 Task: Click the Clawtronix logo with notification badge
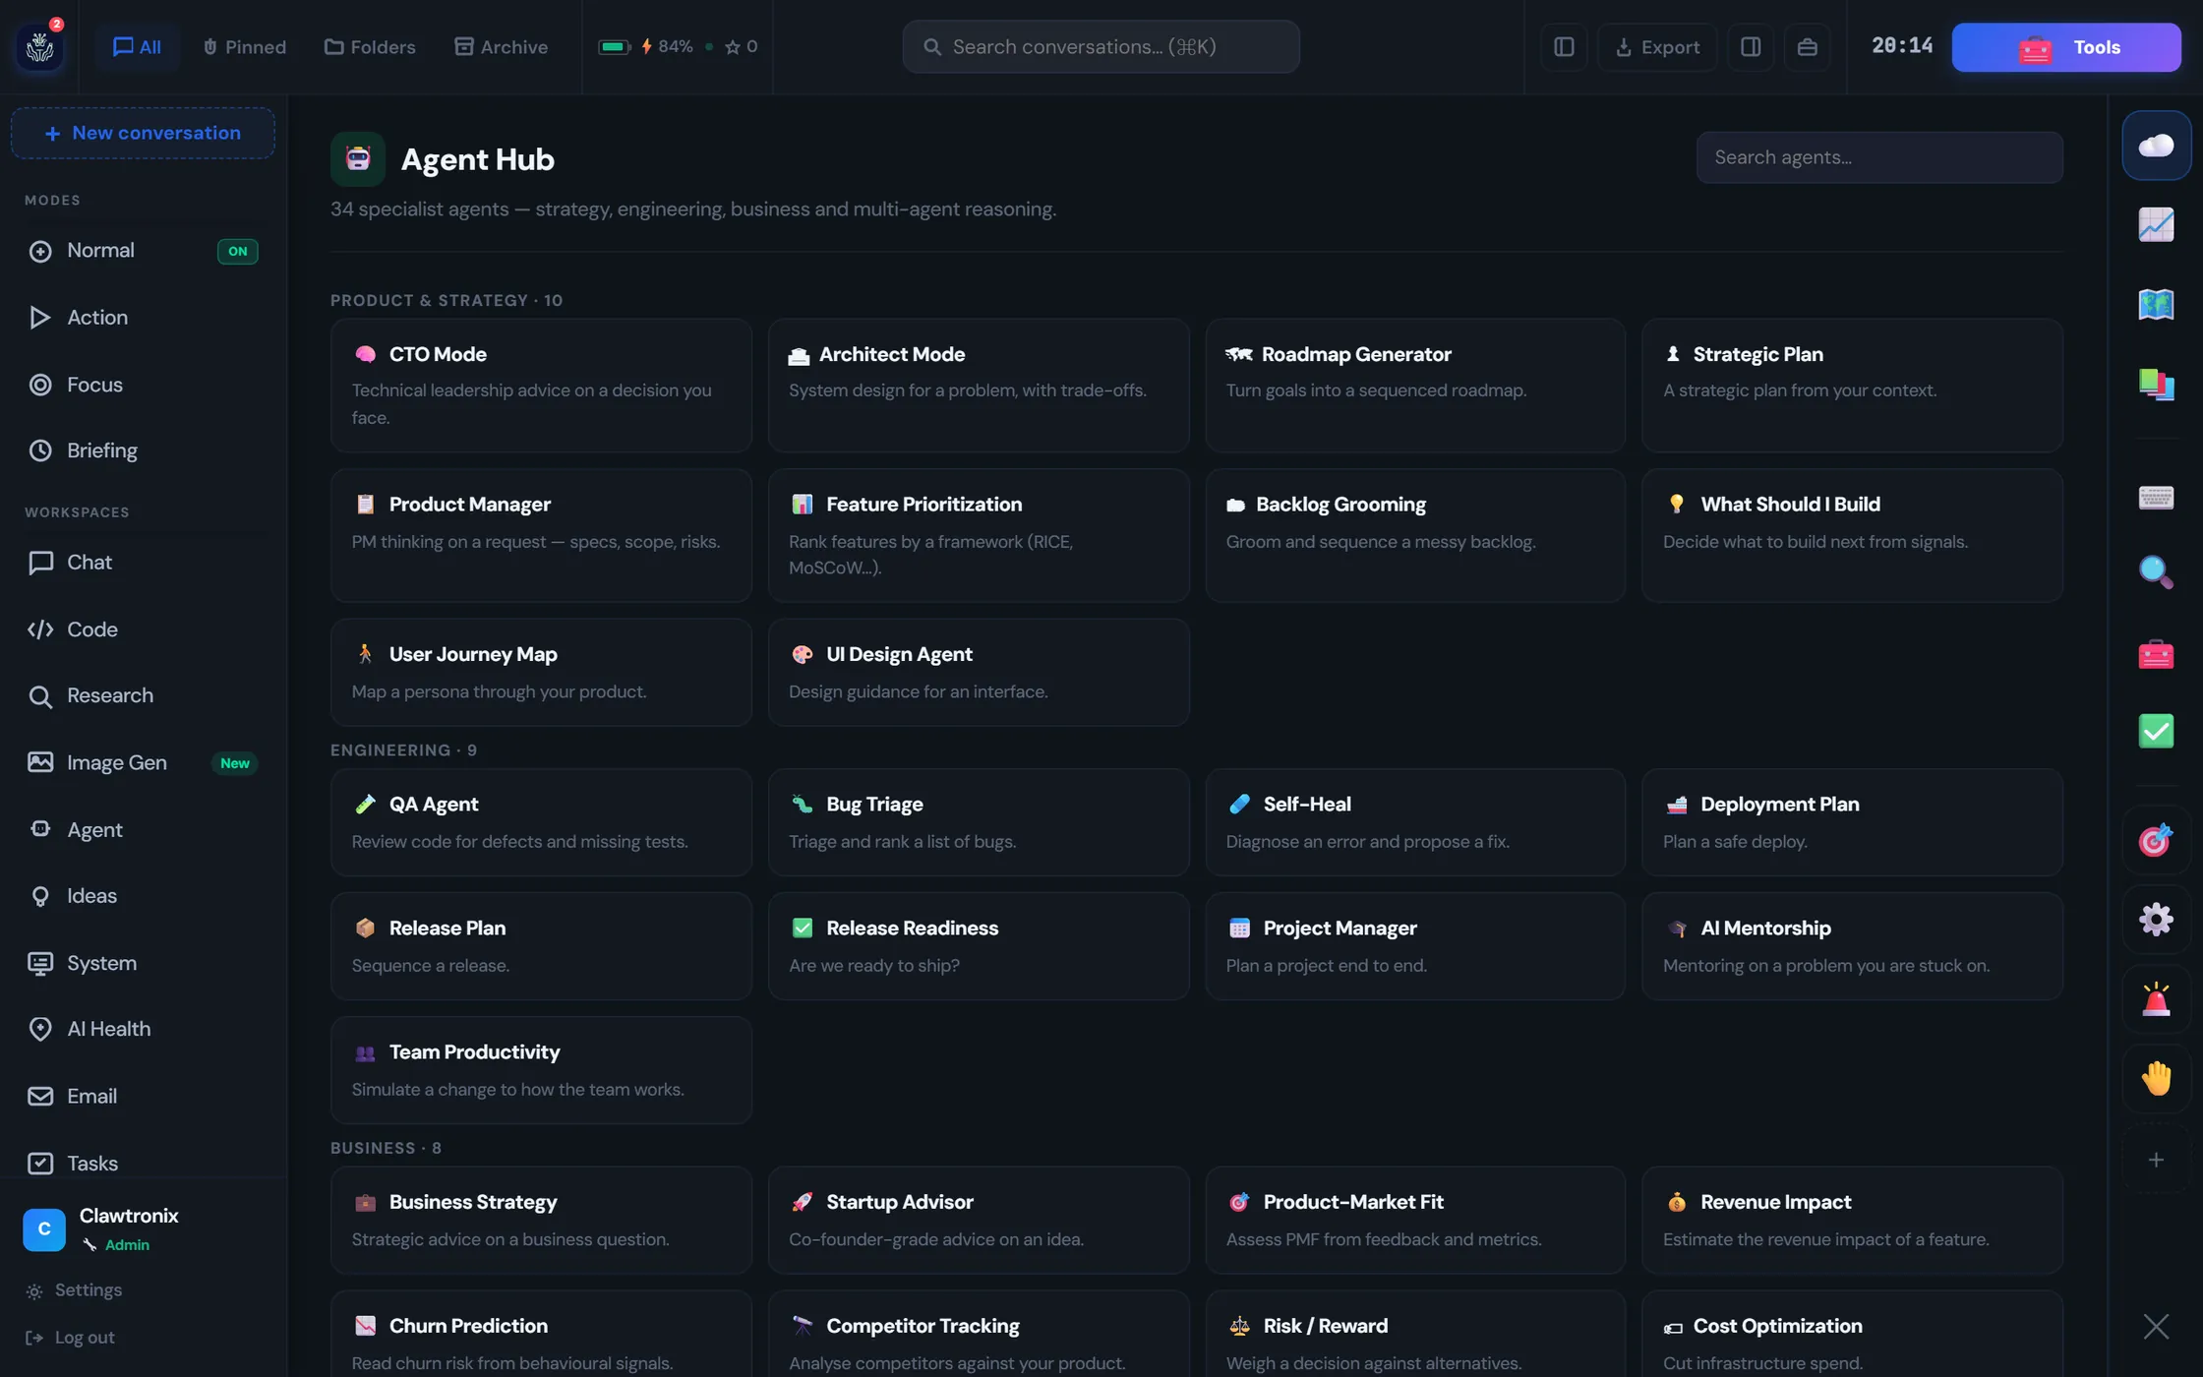40,46
